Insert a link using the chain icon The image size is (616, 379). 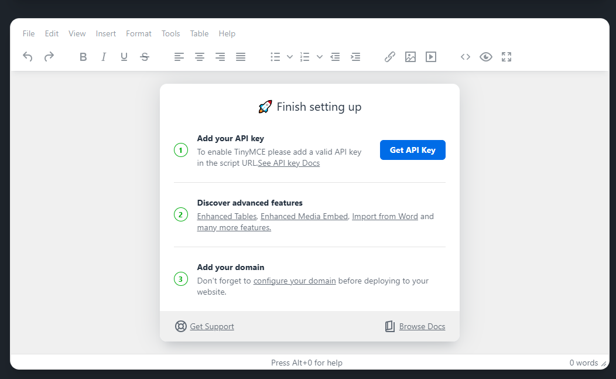pos(389,57)
